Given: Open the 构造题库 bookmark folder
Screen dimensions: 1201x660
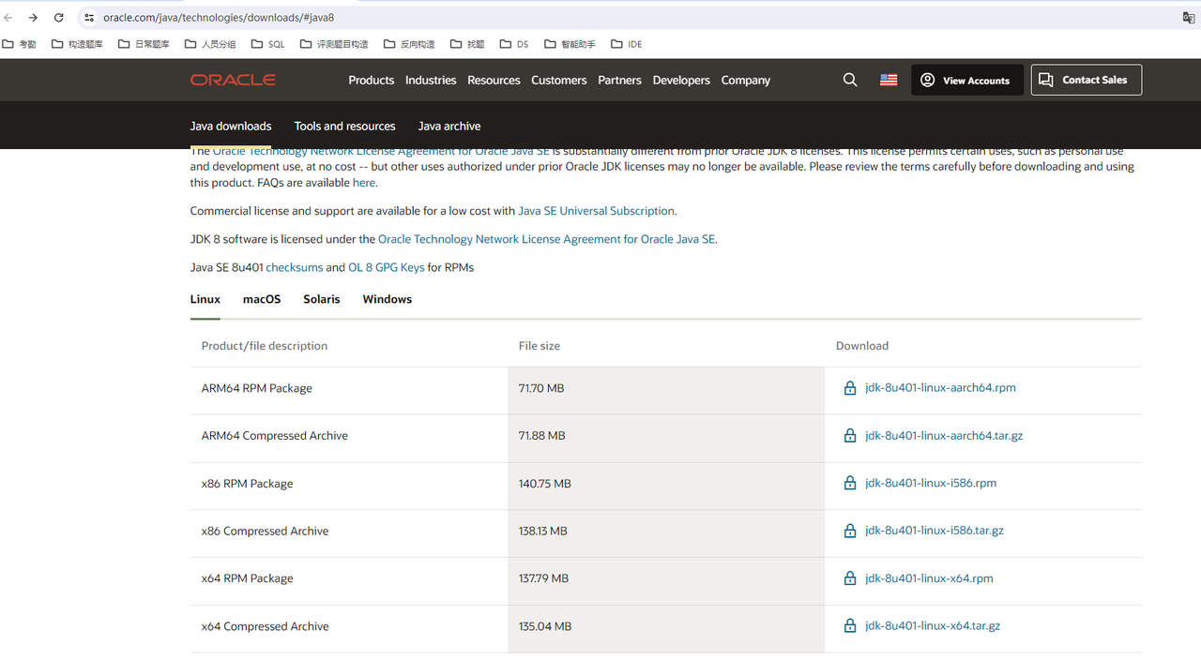Looking at the screenshot, I should (77, 44).
